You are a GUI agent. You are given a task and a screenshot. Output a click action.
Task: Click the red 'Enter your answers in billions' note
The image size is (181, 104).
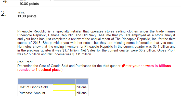(146, 66)
